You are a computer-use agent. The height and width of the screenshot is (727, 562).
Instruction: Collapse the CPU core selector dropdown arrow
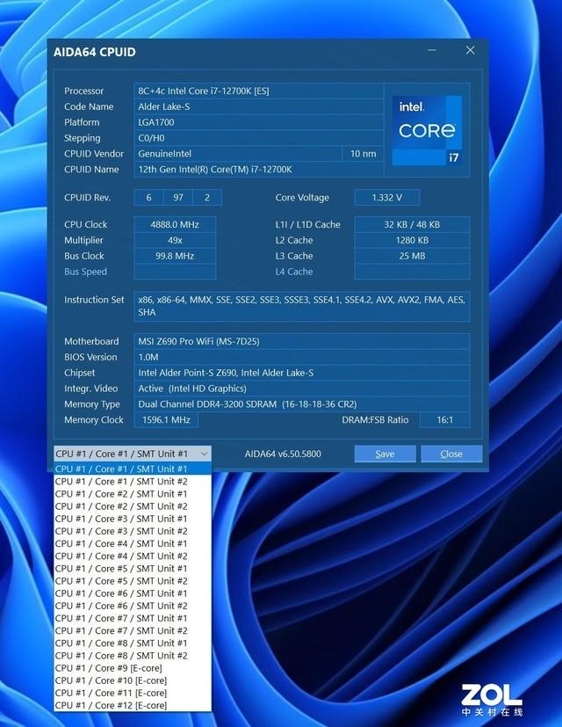204,454
